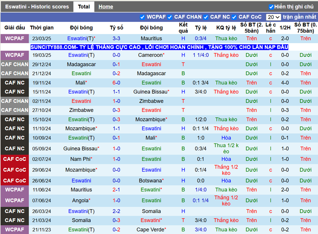Image resolution: width=318 pixels, height=234 pixels.
Task: Select CAF CHAN league cell dated 29/12/24
Action: tap(15, 64)
